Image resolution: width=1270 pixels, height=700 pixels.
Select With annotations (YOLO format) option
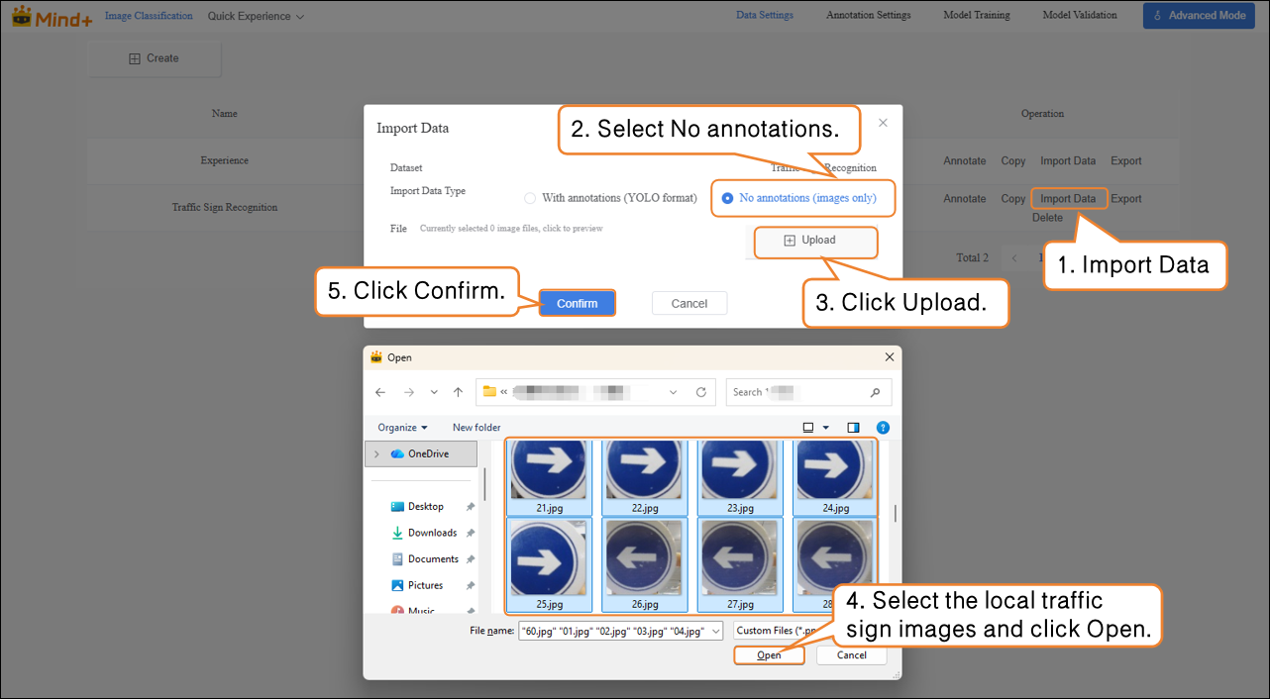[531, 198]
